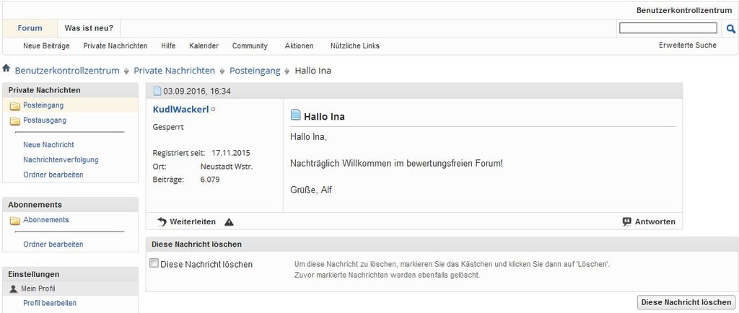Click the message icon beside Hallo Ina title
Image resolution: width=739 pixels, height=313 pixels.
point(295,115)
